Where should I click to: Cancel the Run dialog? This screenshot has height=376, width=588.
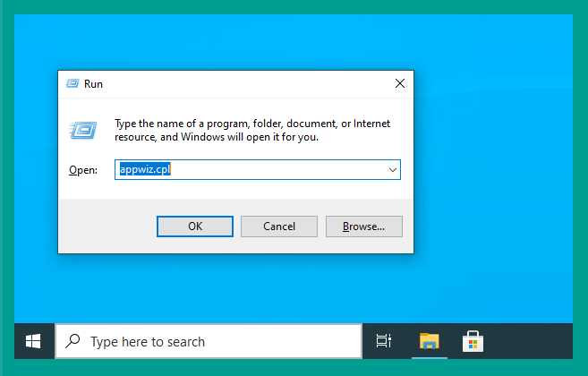[279, 226]
